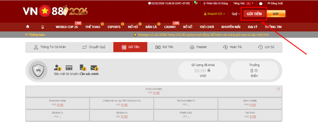Open the home icon in navigation bar
This screenshot has height=127, width=318.
28,27
